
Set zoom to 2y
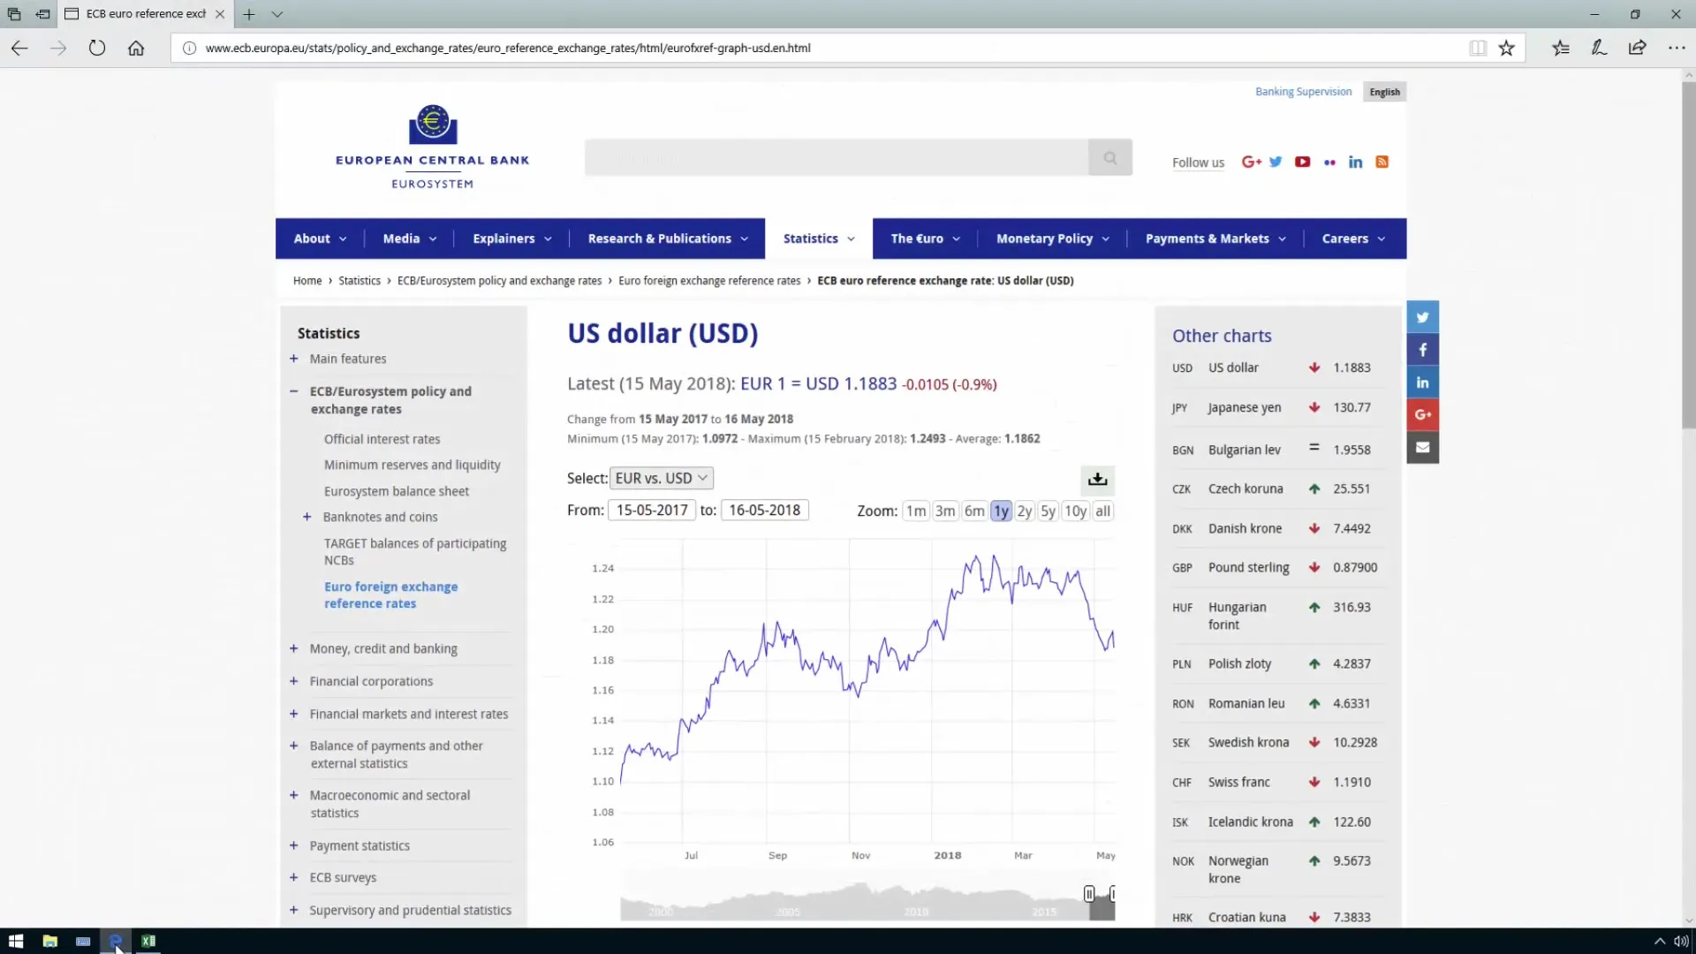(1024, 511)
